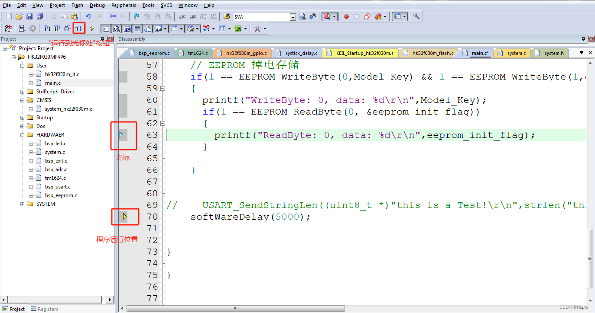This screenshot has width=595, height=313.
Task: Save the current file
Action: 29,16
